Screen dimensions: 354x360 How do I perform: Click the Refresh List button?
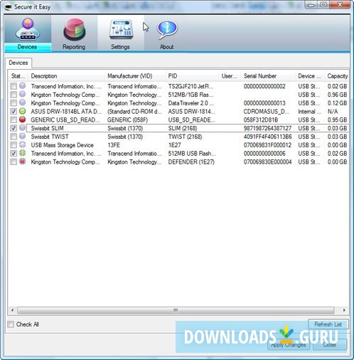click(x=328, y=324)
